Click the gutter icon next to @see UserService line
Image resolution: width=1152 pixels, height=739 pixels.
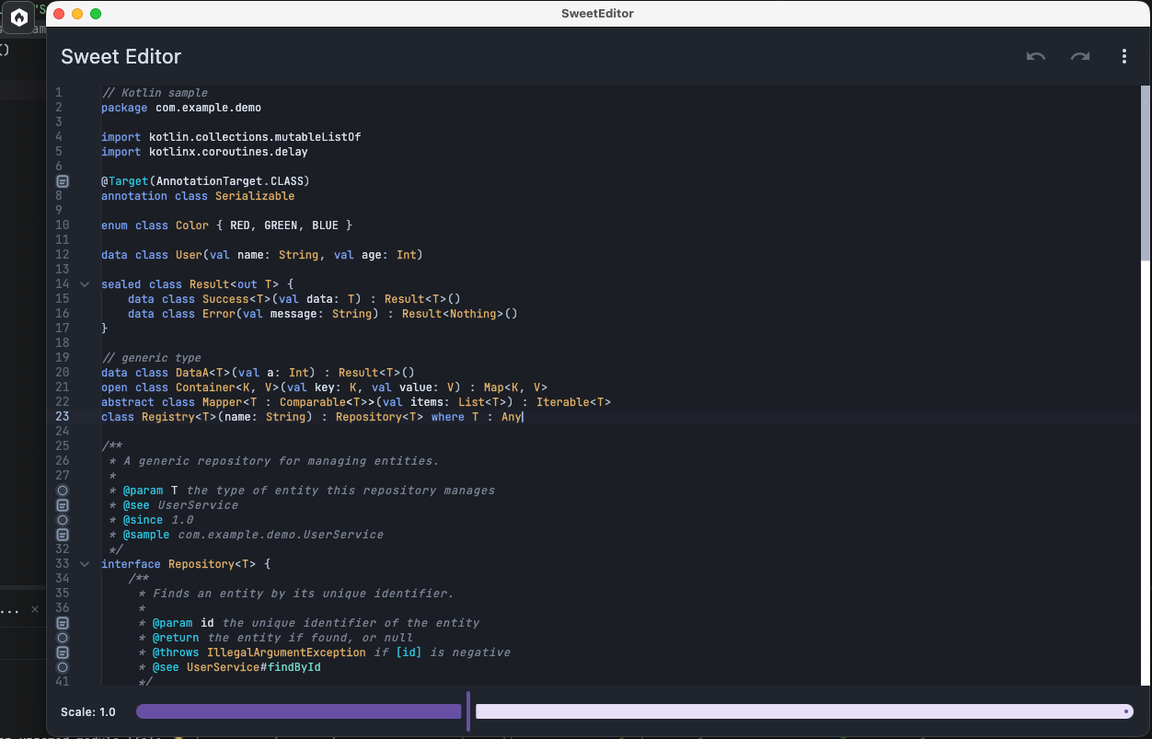pos(62,505)
